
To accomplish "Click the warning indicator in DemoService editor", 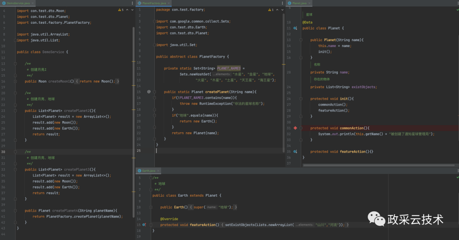I will [x=120, y=9].
